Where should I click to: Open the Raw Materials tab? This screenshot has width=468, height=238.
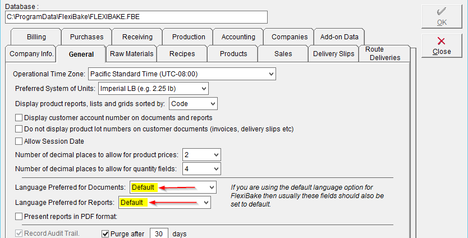132,54
